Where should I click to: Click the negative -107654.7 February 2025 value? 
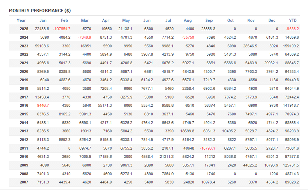(62, 29)
